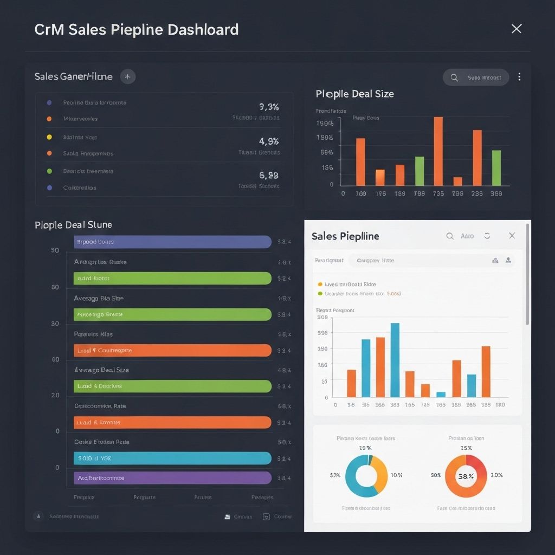The height and width of the screenshot is (555, 555).
Task: Open the three-dot menu at top right
Action: tap(519, 77)
